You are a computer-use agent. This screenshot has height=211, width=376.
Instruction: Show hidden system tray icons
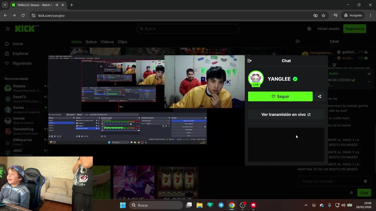tap(306, 205)
